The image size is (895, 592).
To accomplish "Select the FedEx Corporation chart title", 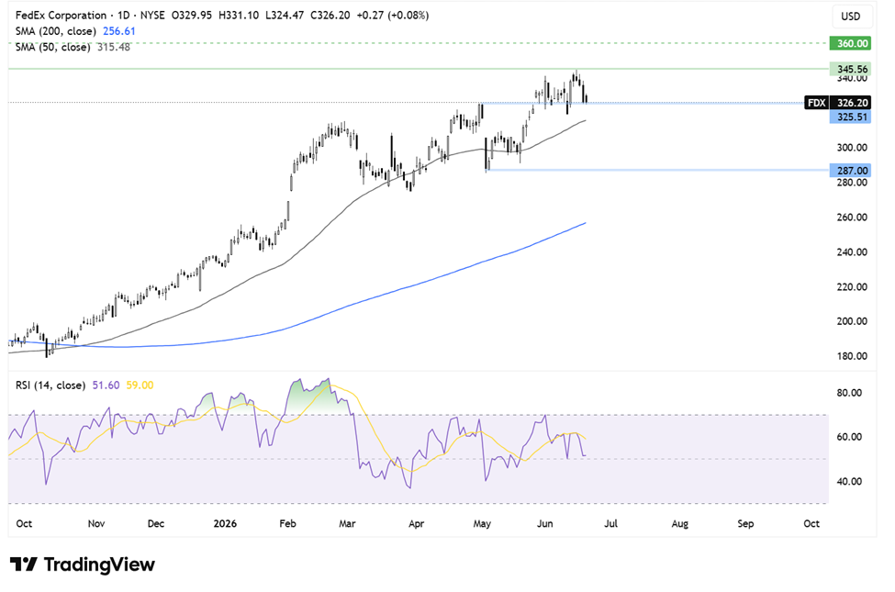I will point(62,16).
